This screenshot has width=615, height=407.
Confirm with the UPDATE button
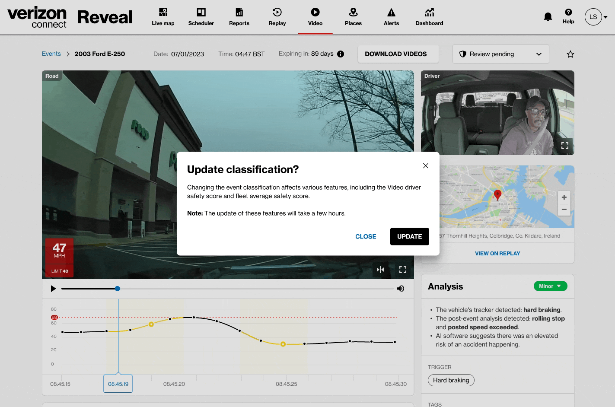(409, 236)
